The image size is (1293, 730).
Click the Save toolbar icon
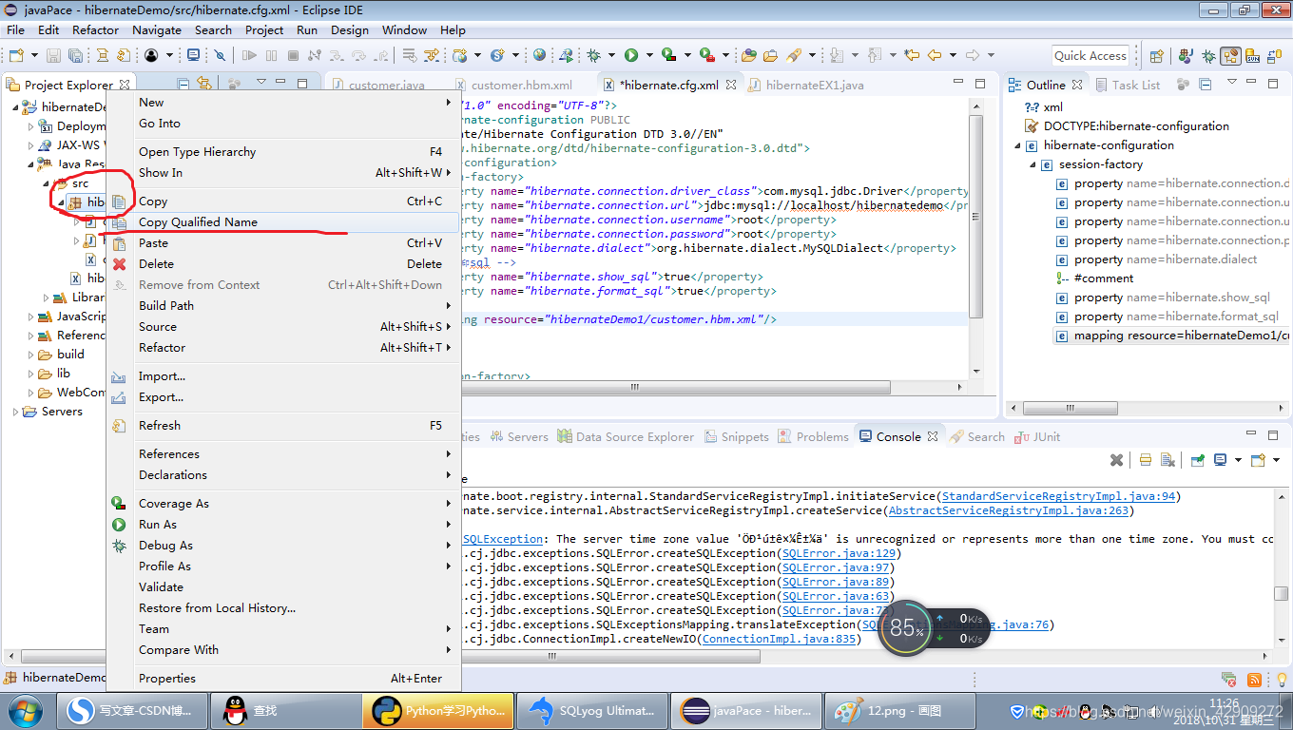click(x=53, y=55)
